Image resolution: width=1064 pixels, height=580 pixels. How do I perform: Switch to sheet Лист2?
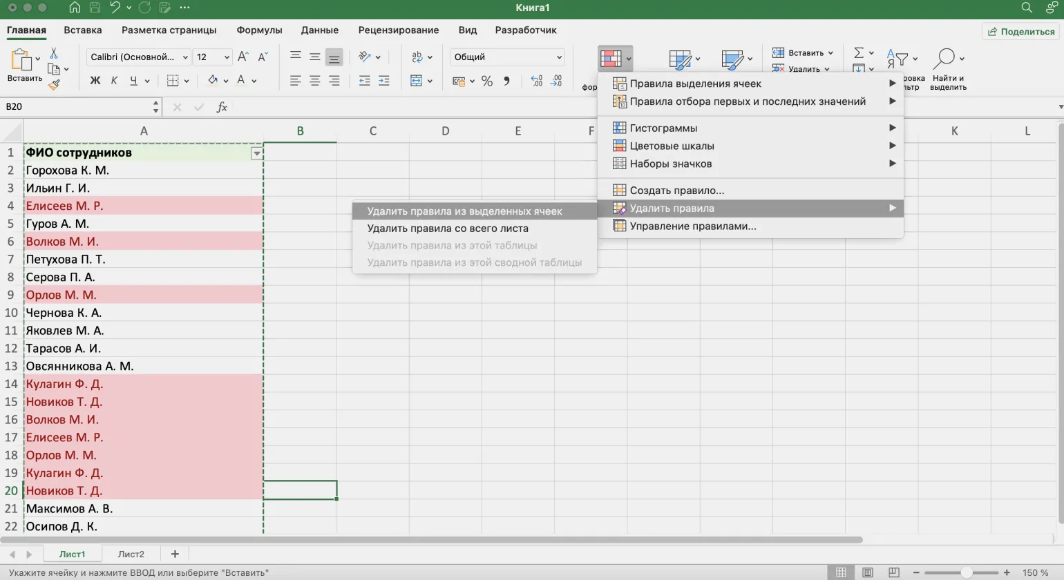pyautogui.click(x=131, y=554)
